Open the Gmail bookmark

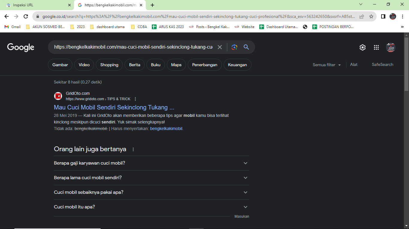(13, 27)
